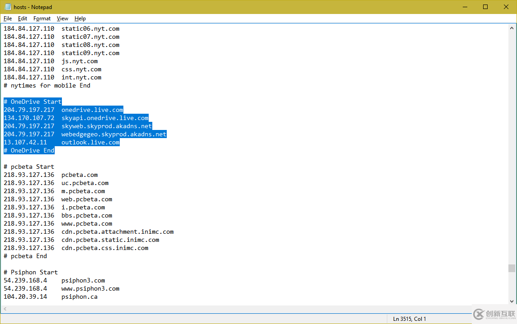The width and height of the screenshot is (517, 324).
Task: Click the www.pcbeta.com hostname
Action: point(87,223)
